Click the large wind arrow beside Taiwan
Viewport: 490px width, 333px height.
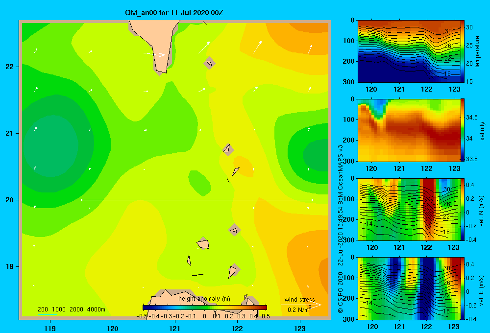tap(154, 55)
